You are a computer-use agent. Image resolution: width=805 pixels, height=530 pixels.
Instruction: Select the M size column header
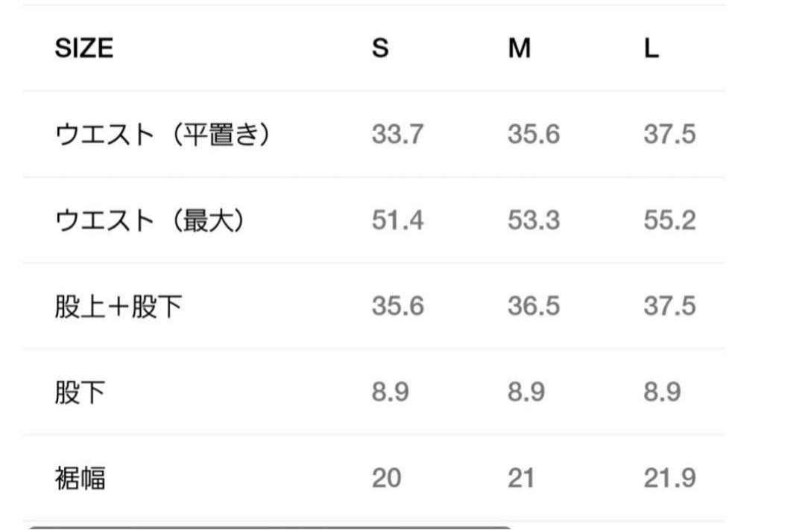coord(519,48)
